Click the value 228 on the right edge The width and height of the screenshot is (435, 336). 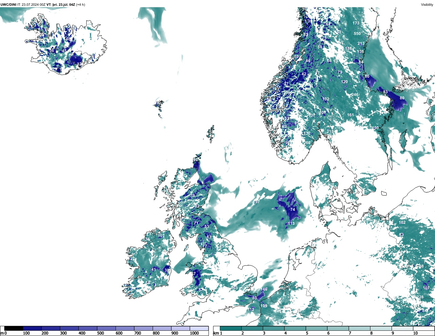coord(421,297)
